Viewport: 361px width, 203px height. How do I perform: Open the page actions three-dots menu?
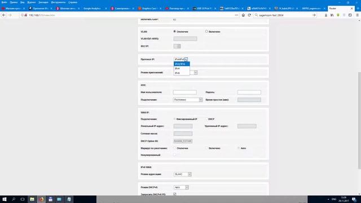pos(236,15)
